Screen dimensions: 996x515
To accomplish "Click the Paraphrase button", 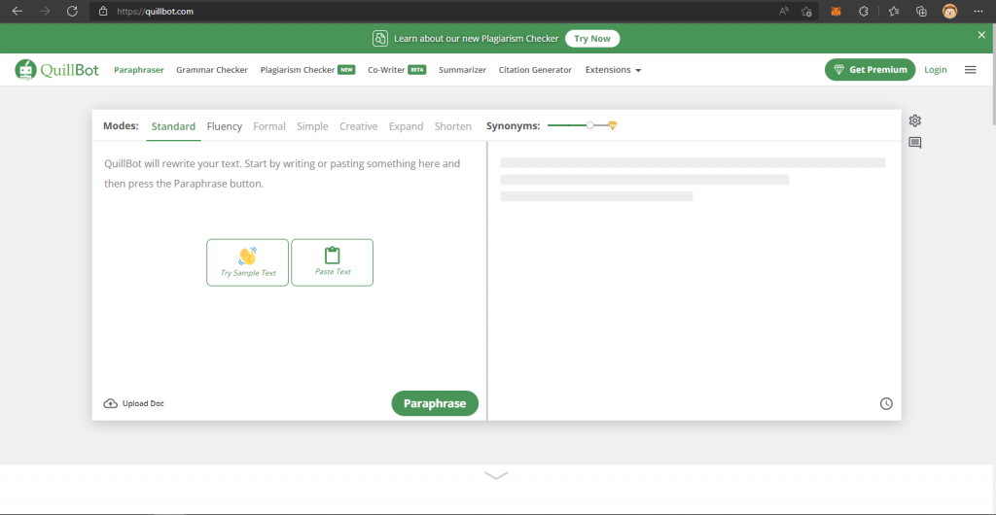I will click(435, 403).
